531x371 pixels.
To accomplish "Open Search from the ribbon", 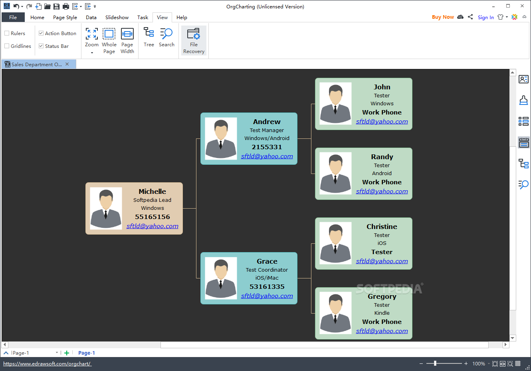I will [x=166, y=37].
